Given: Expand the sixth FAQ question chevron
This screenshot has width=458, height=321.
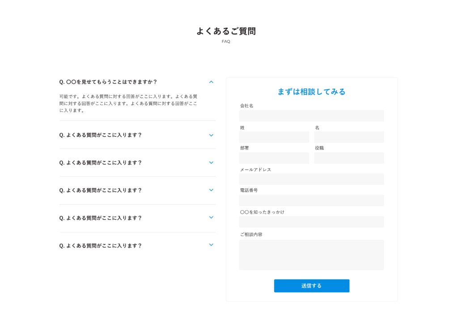Looking at the screenshot, I should click(x=211, y=245).
